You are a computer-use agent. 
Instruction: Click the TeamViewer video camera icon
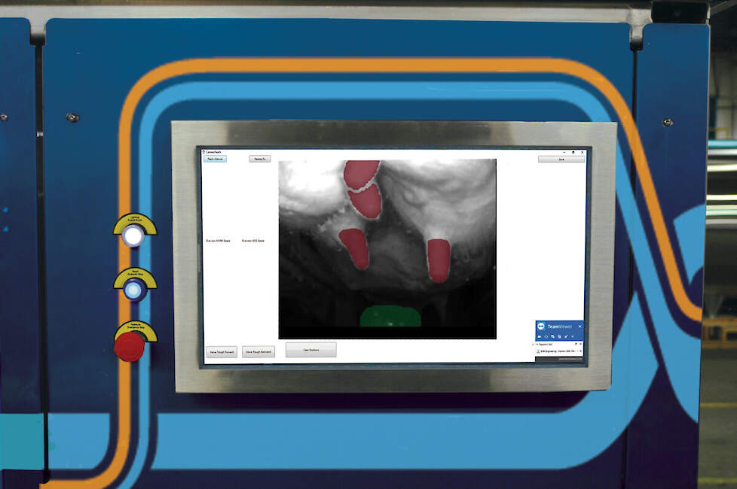pos(540,336)
